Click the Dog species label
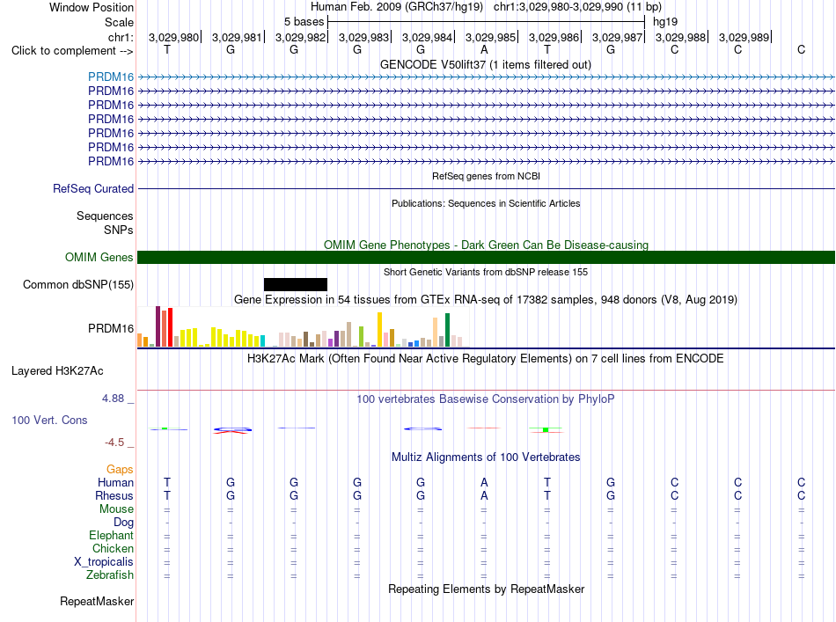This screenshot has height=622, width=836. [123, 523]
